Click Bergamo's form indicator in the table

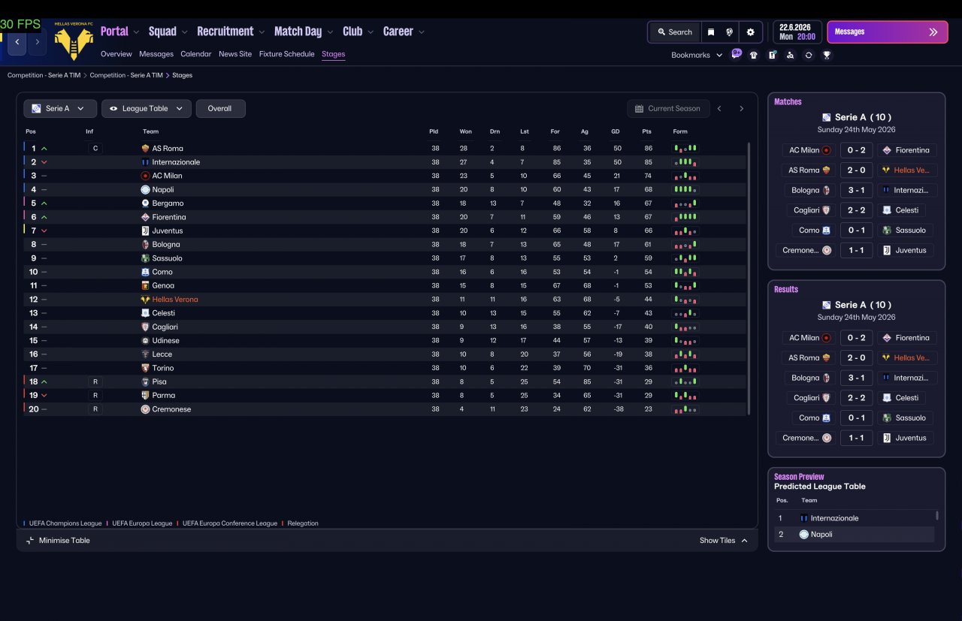(x=685, y=203)
